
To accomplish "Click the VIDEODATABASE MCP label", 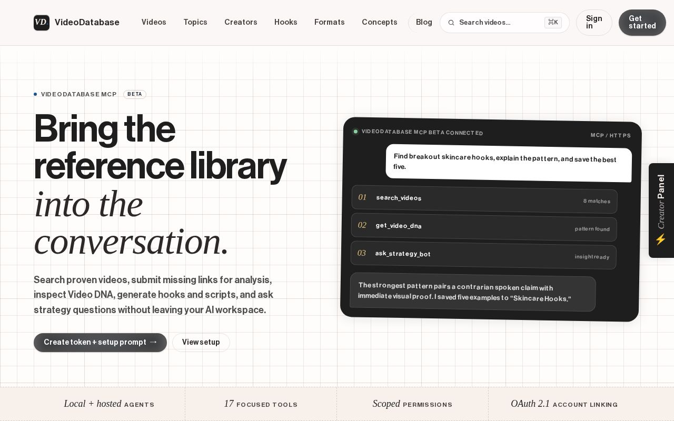I will coord(79,94).
